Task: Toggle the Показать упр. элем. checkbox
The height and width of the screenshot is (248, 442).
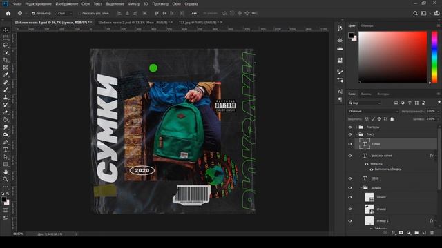Action: 79,13
